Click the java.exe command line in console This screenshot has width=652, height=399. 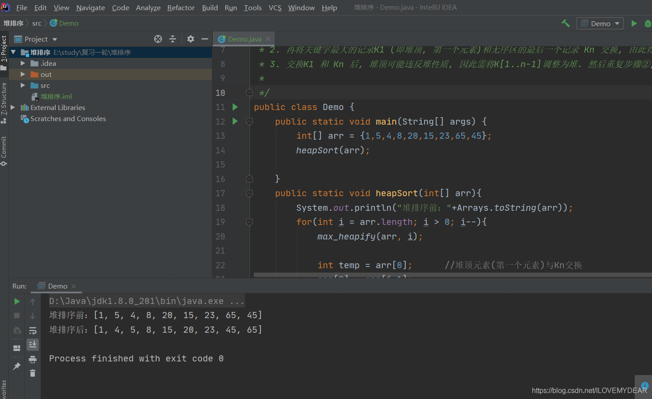tap(147, 301)
